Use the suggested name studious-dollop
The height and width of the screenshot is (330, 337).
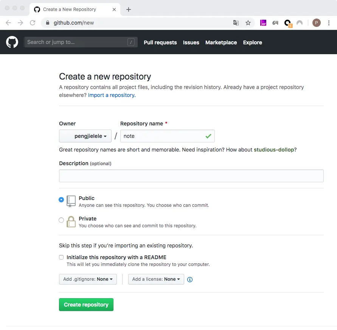[274, 150]
